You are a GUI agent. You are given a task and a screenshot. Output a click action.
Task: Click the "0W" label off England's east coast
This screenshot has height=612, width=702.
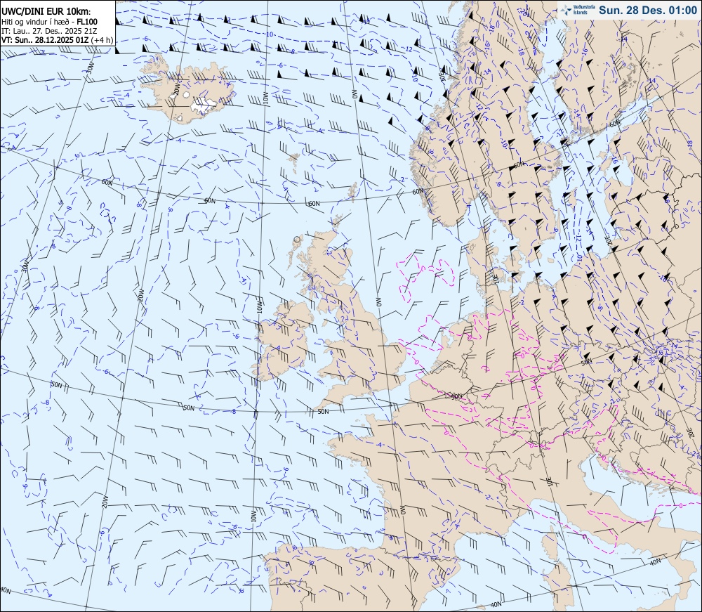pyautogui.click(x=378, y=302)
